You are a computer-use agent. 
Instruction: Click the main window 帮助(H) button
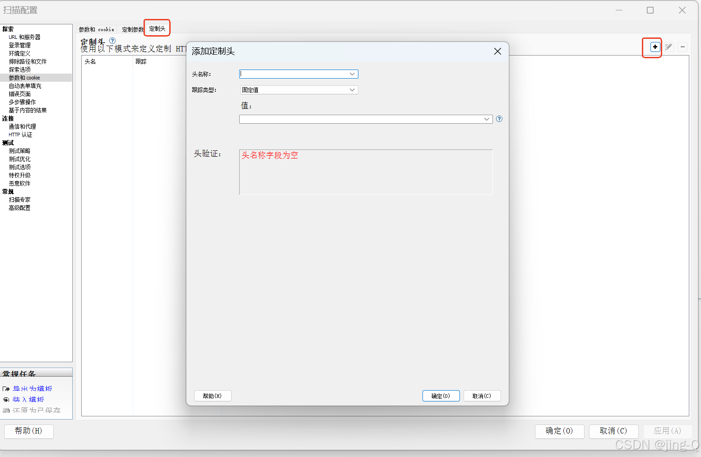point(29,431)
